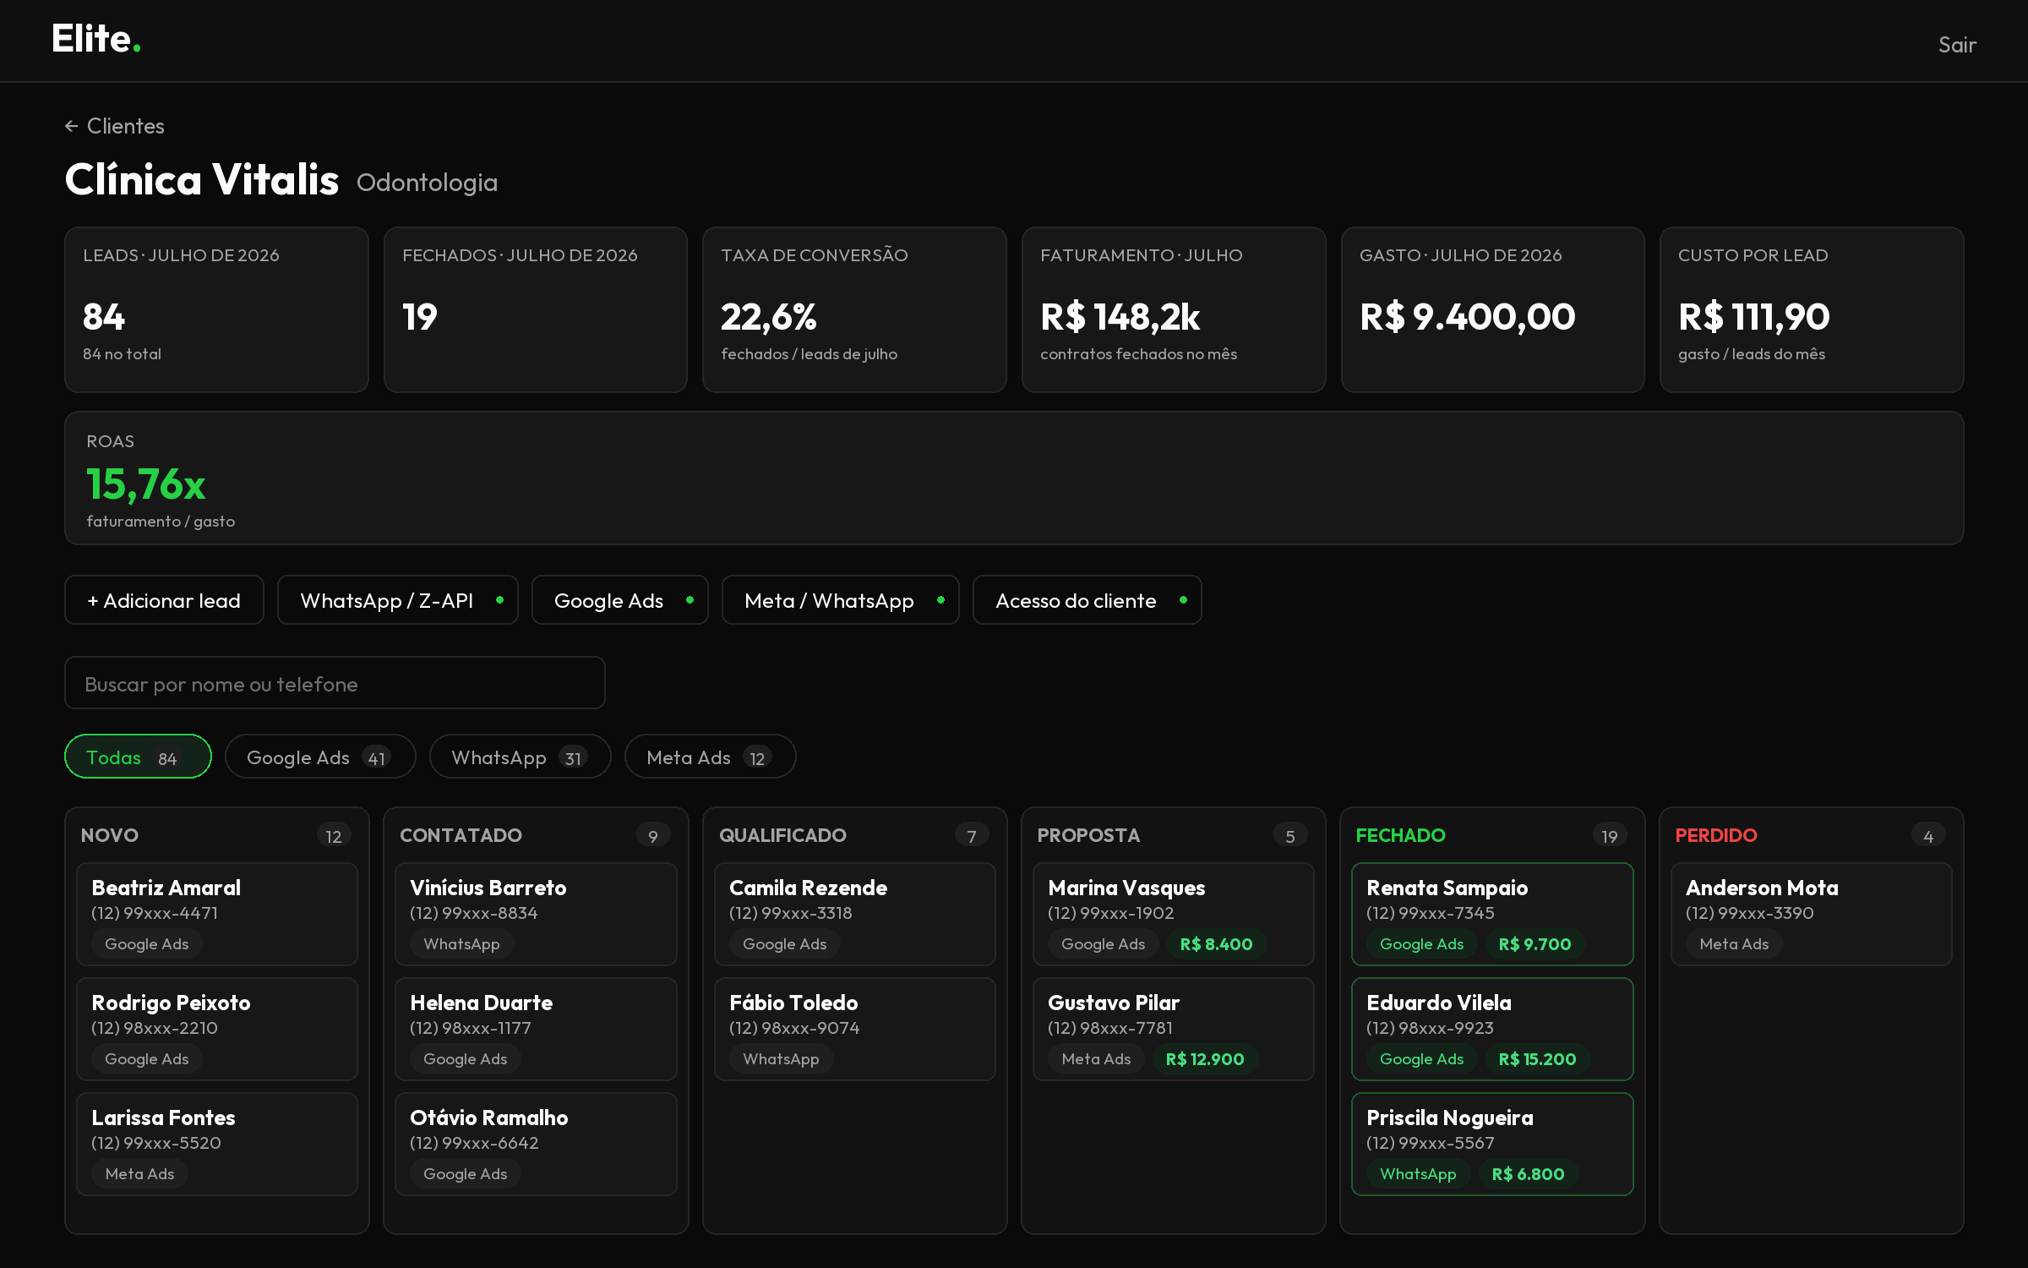Image resolution: width=2028 pixels, height=1268 pixels.
Task: Click the QUALIFICADO column header
Action: (782, 835)
